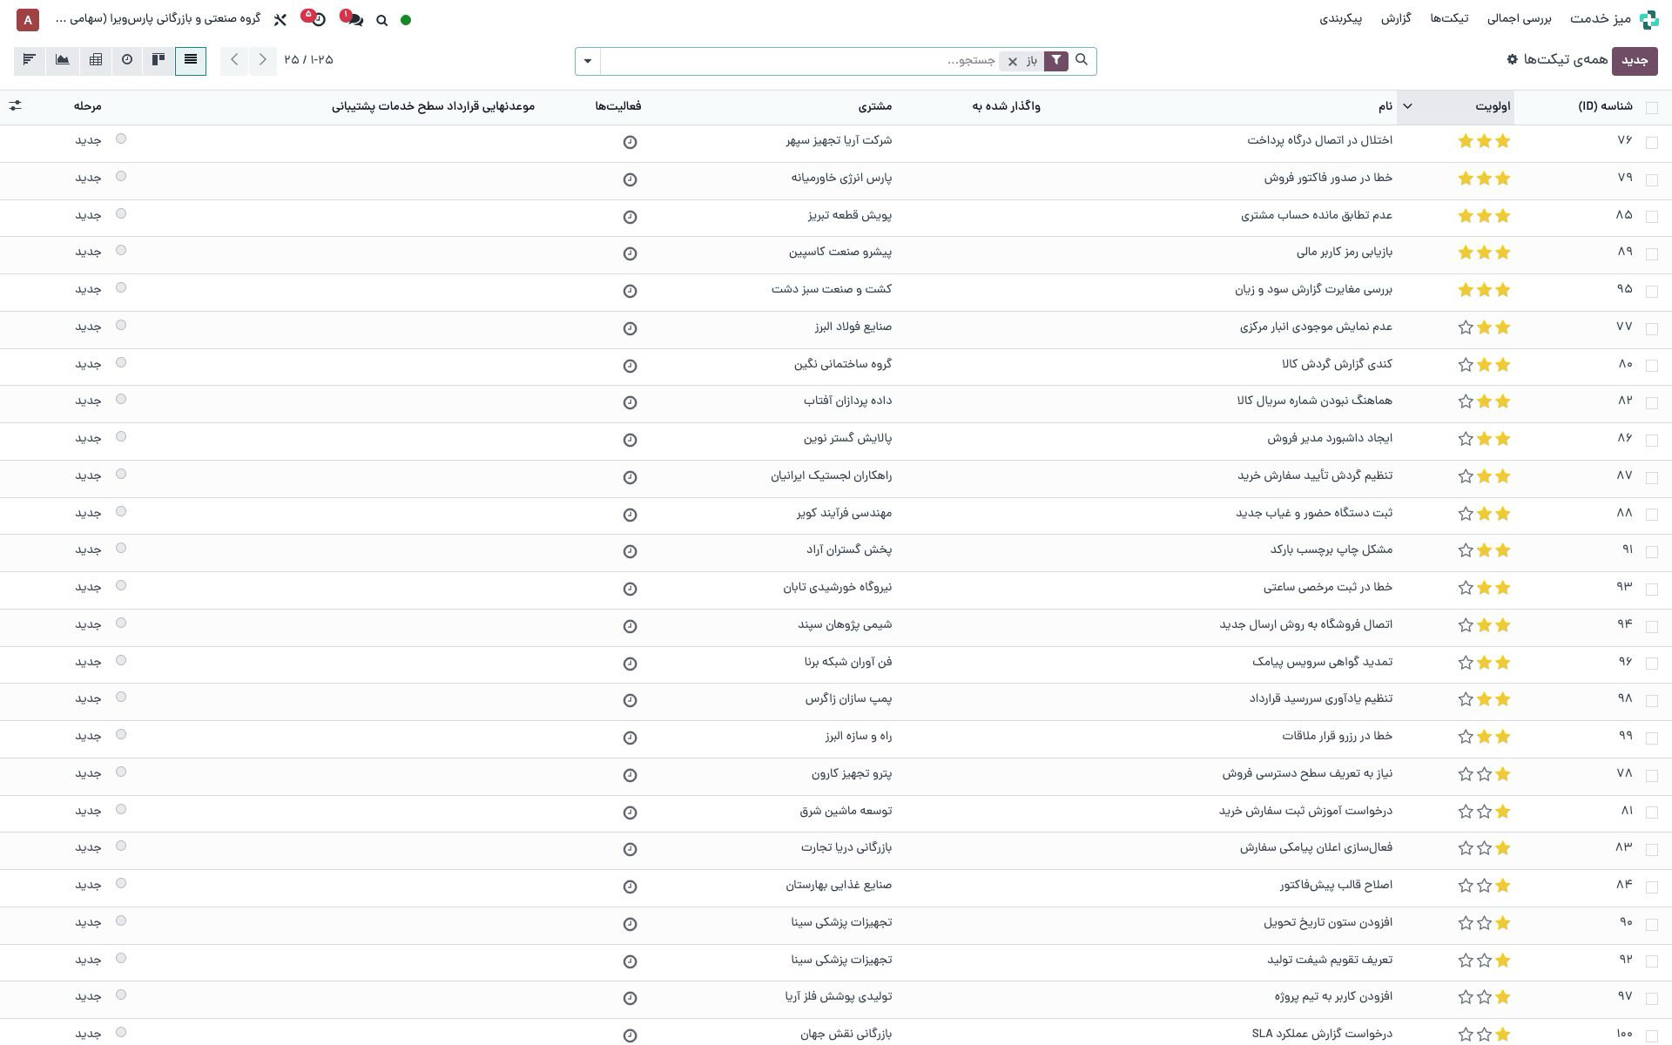1672x1045 pixels.
Task: Switch to the activity view
Action: 127,60
